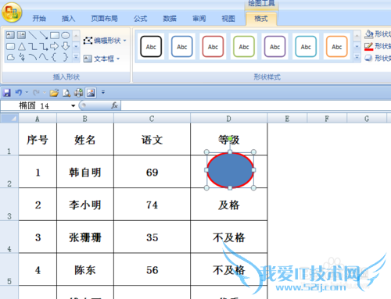Screen dimensions: 391x299
Task: Click the round Office button
Action: (12, 12)
